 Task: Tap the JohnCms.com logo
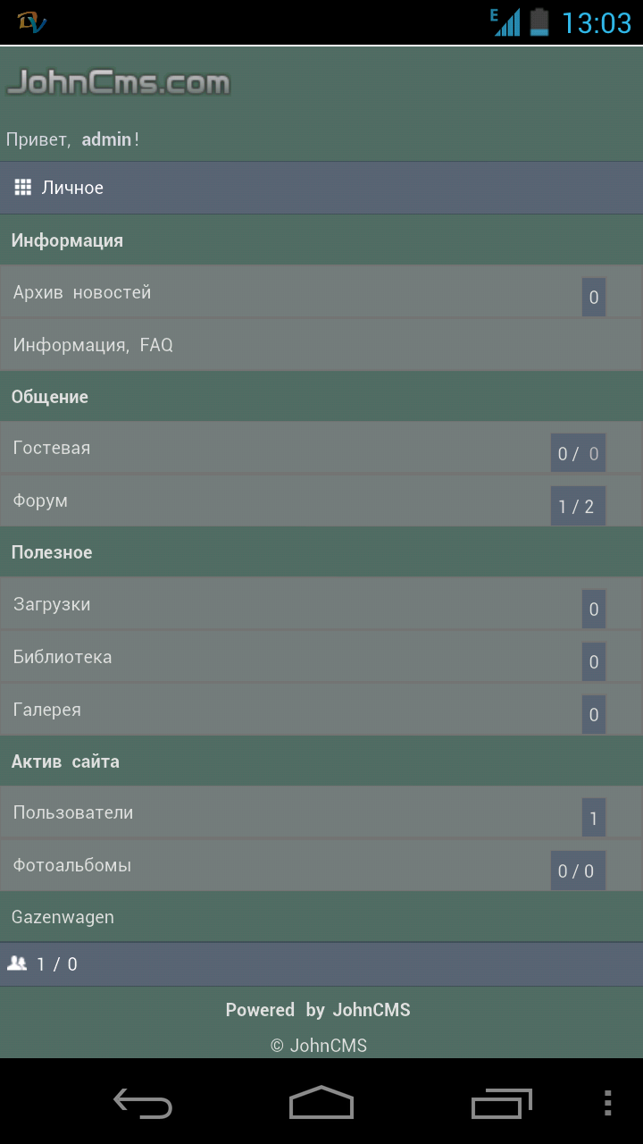click(x=118, y=83)
